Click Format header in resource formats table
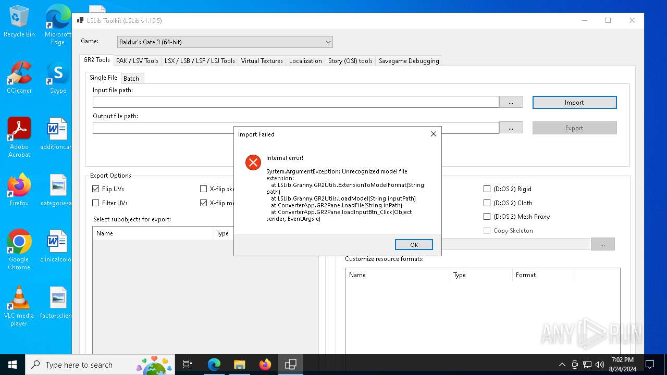 (x=543, y=275)
